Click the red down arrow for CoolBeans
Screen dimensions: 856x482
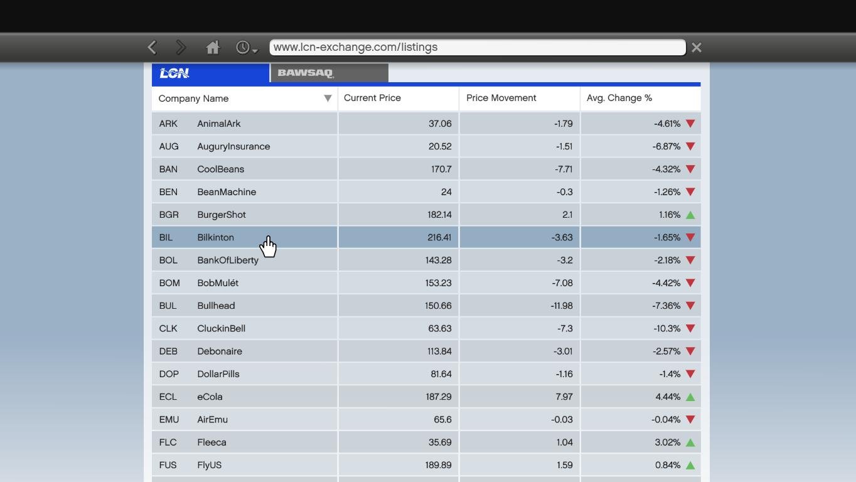click(690, 169)
